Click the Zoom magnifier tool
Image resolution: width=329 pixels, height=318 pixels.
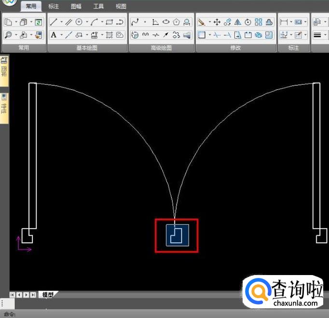pos(8,35)
